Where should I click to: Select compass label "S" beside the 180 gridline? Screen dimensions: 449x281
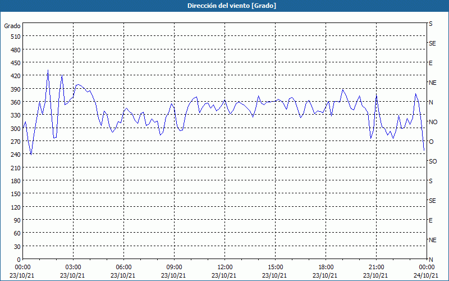pos(430,181)
